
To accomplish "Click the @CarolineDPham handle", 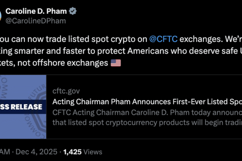I will pos(35,21).
